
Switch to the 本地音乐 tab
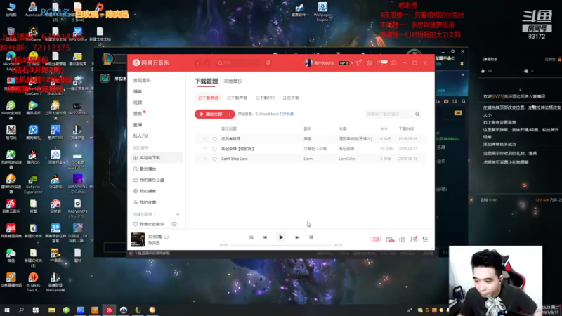point(233,81)
